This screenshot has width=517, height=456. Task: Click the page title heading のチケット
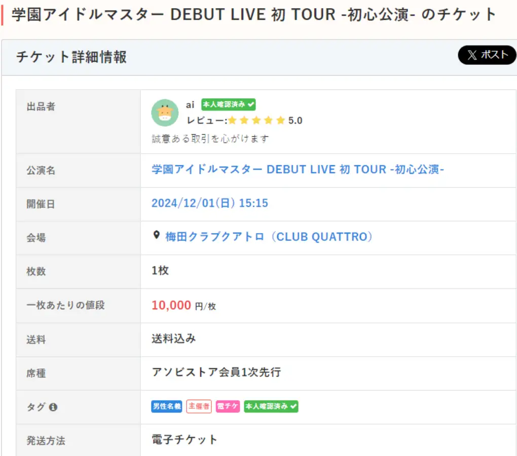pos(253,15)
